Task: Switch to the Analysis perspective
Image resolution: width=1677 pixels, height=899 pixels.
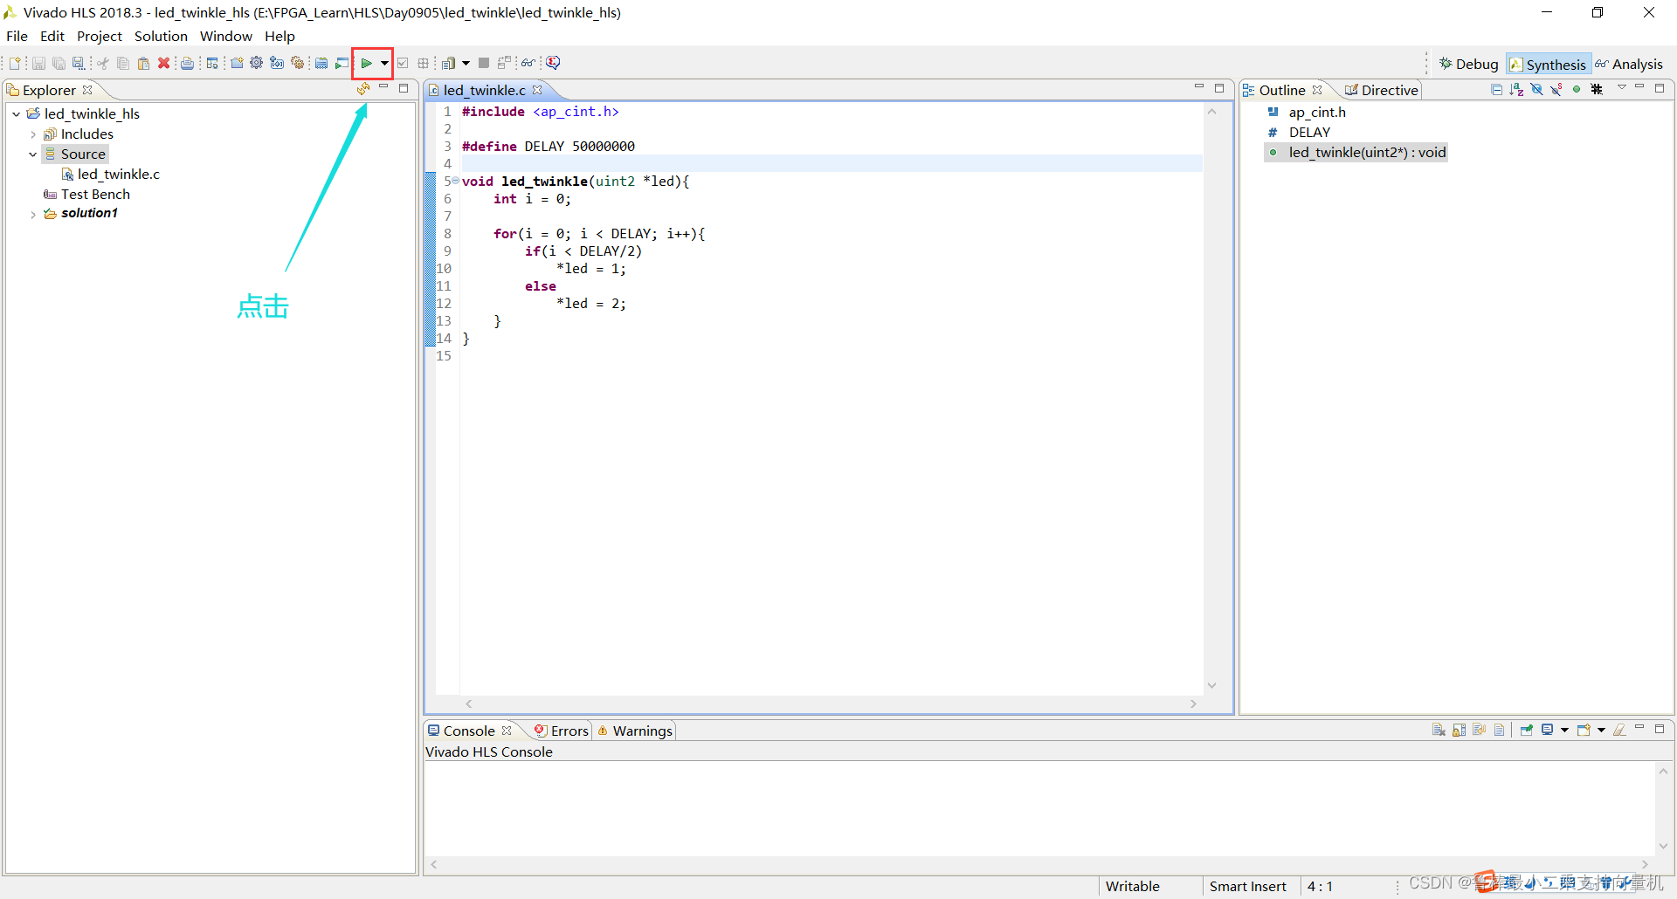Action: pyautogui.click(x=1629, y=64)
